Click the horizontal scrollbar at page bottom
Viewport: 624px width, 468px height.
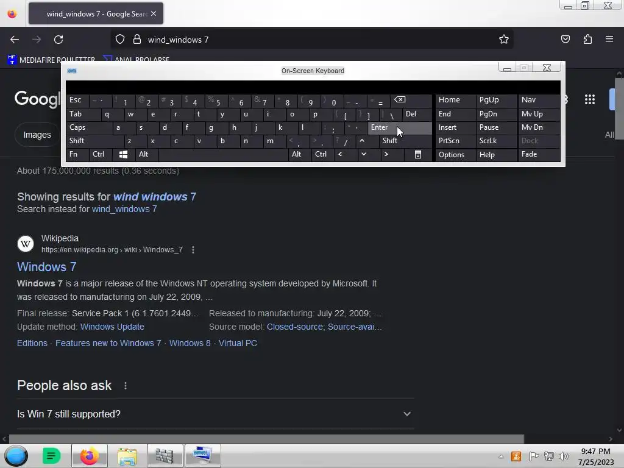point(267,439)
